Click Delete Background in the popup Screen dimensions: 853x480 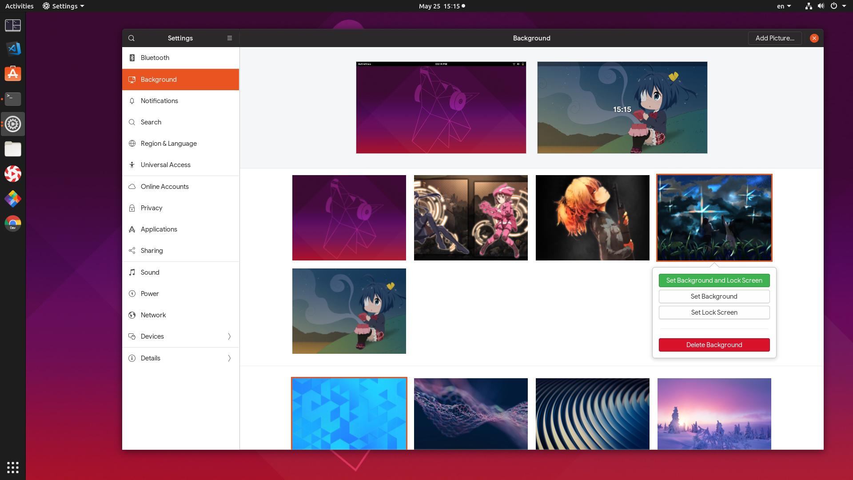point(713,344)
